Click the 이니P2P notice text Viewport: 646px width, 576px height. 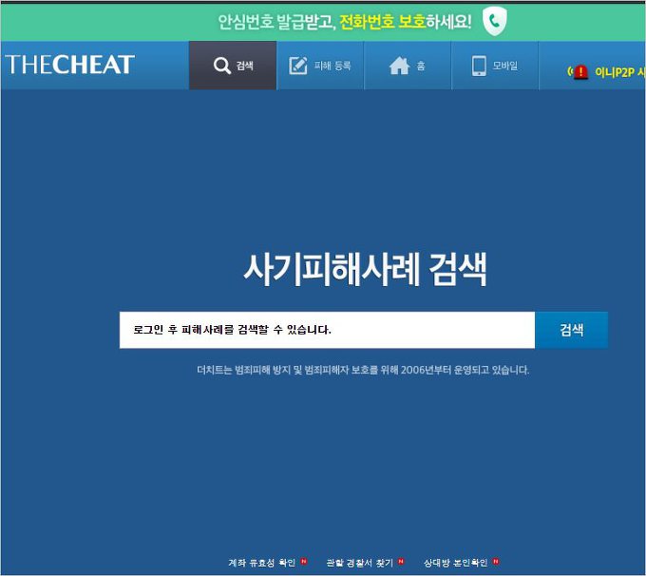619,72
